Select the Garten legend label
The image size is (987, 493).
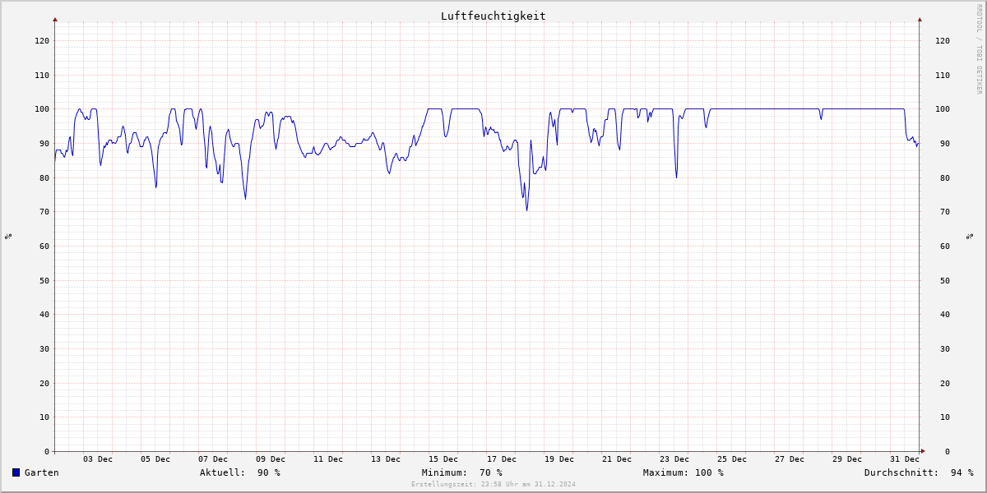point(42,472)
